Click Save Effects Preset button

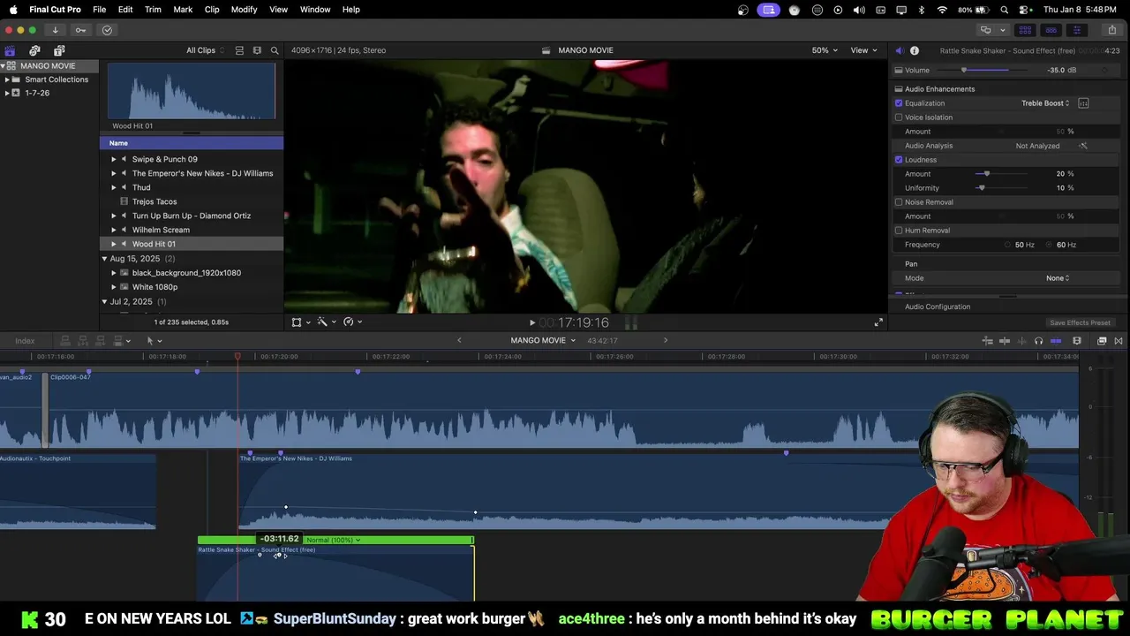click(1080, 322)
